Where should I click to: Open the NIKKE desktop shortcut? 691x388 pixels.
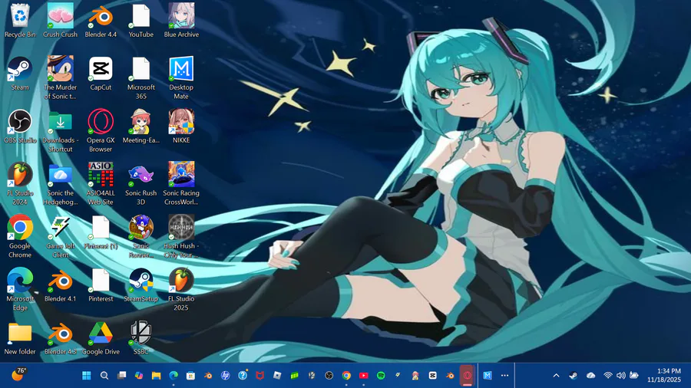pyautogui.click(x=181, y=127)
